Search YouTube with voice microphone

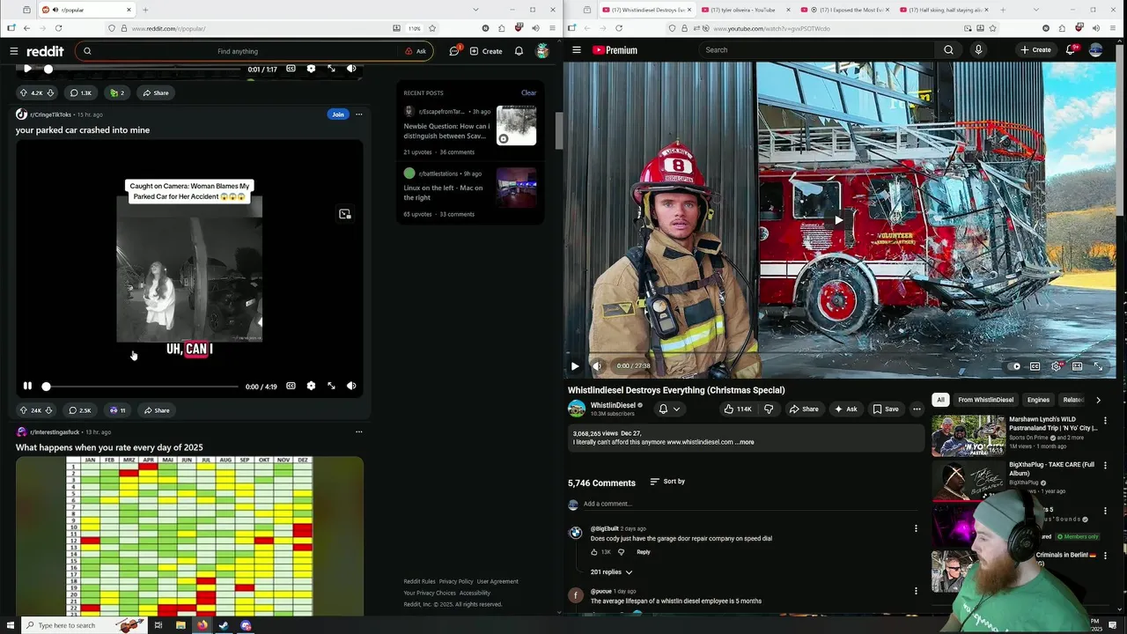coord(978,50)
